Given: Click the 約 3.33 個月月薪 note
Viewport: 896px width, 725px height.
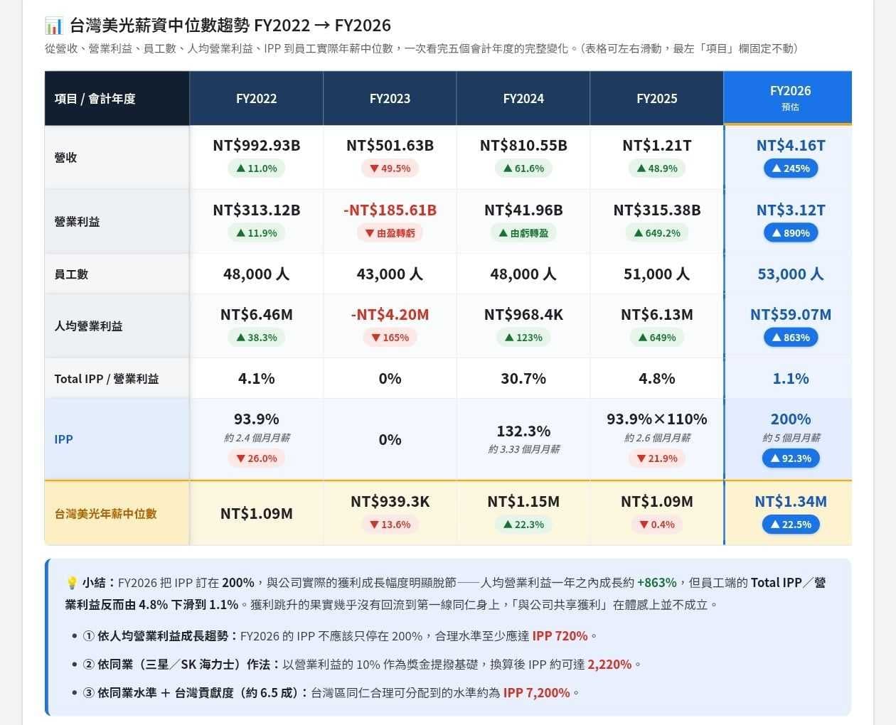Looking at the screenshot, I should (x=523, y=450).
